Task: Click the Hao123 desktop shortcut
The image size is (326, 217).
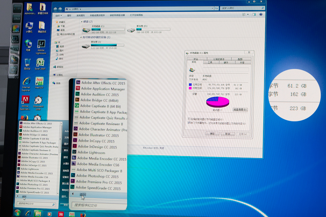Action: click(39, 81)
